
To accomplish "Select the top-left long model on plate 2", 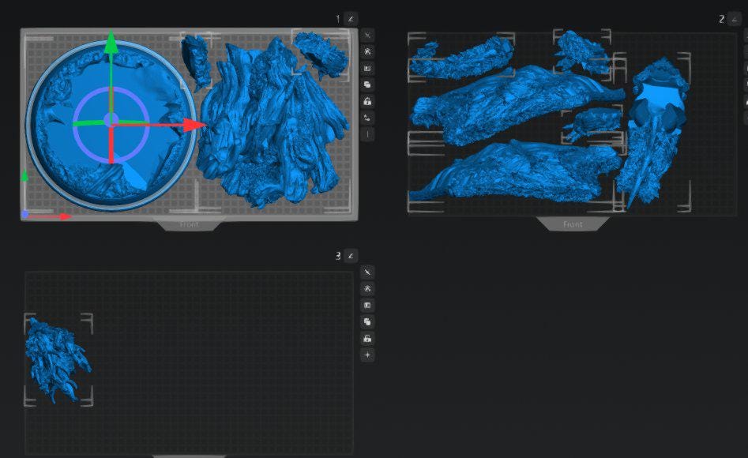I will pos(460,58).
